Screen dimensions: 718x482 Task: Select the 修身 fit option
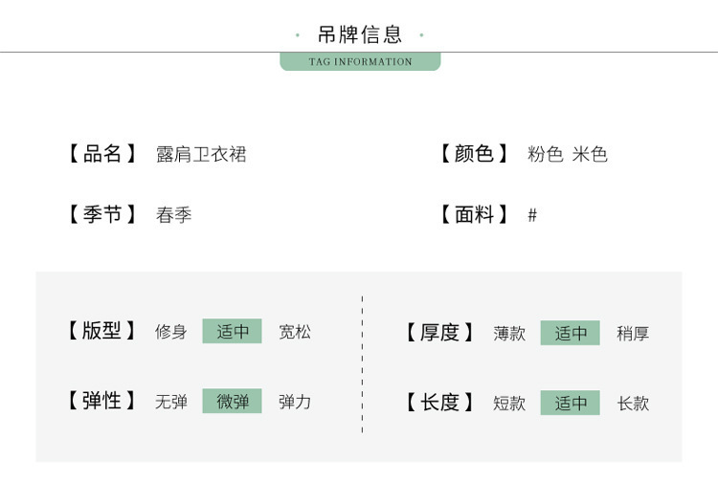pos(171,333)
